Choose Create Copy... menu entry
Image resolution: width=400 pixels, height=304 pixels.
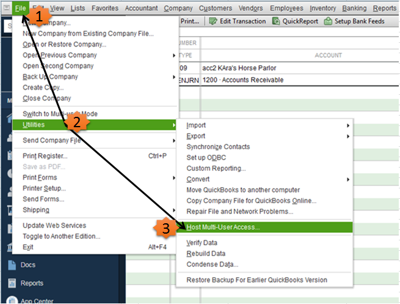tap(43, 87)
